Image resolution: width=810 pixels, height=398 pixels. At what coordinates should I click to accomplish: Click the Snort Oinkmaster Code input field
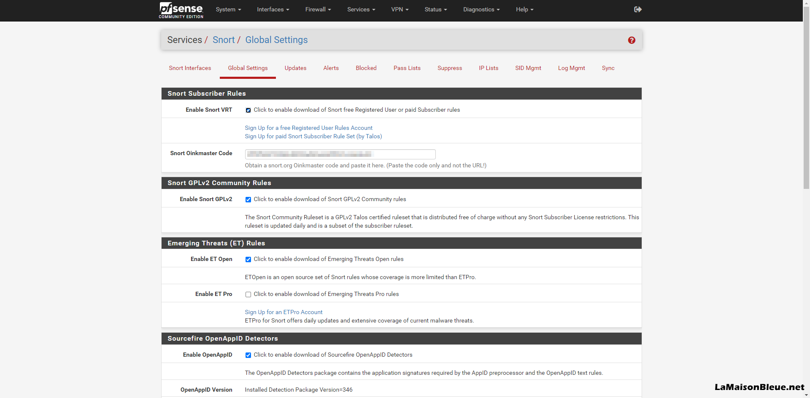pos(340,154)
